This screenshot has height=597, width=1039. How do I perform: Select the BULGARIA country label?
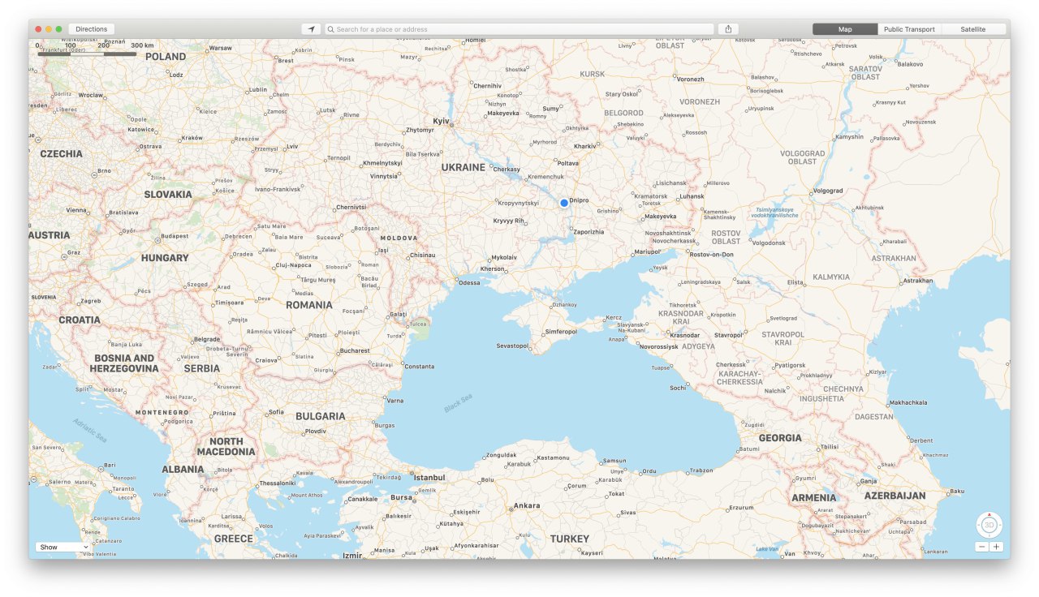[321, 416]
